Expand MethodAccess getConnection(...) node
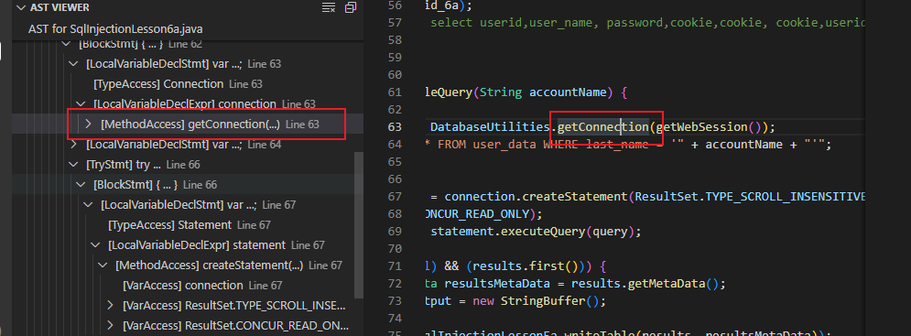 click(x=88, y=125)
